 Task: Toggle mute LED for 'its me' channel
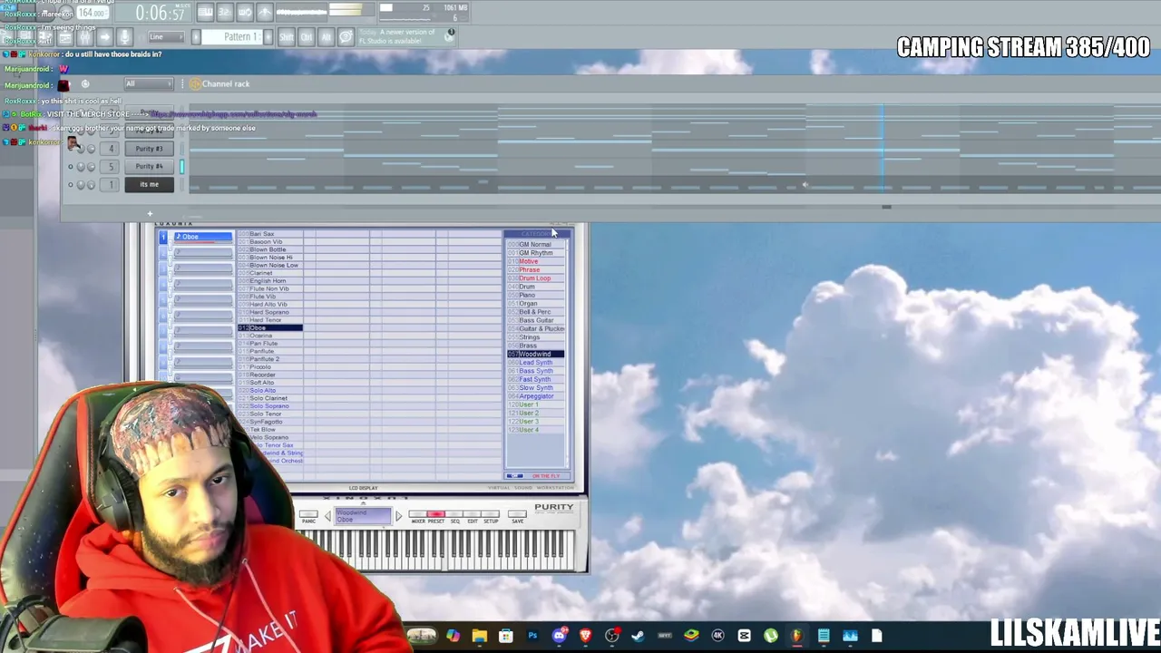point(71,185)
